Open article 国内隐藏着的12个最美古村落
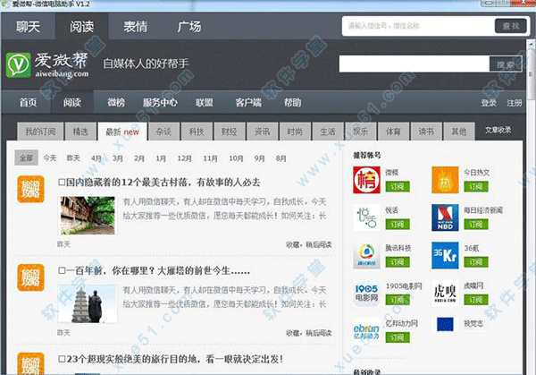 [x=160, y=183]
